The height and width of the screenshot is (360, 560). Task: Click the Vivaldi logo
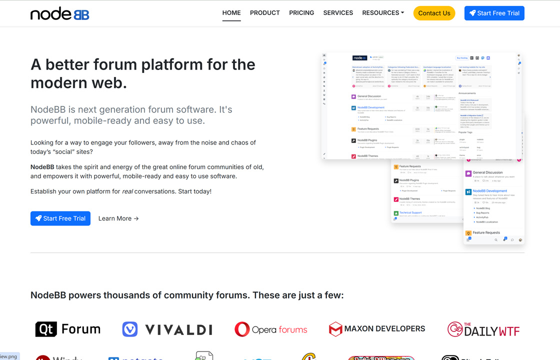click(167, 329)
